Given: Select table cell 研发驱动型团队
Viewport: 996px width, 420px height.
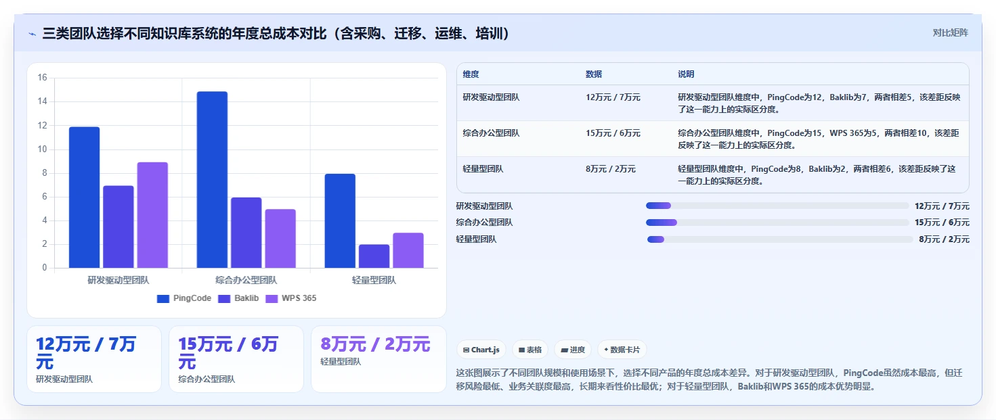Looking at the screenshot, I should point(492,97).
